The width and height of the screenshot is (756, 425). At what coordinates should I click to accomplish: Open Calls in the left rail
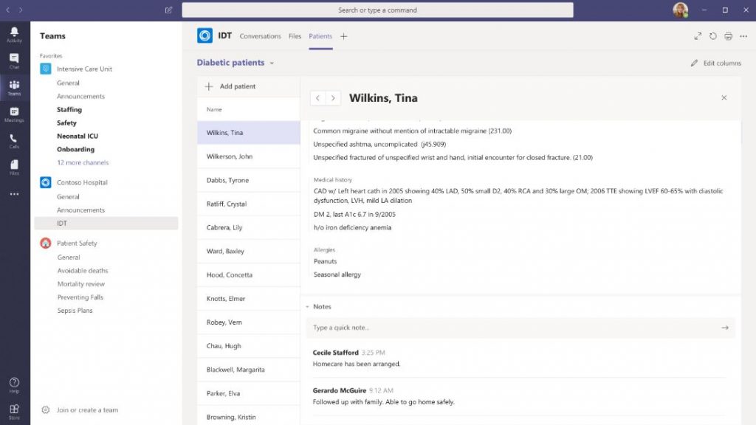point(14,140)
